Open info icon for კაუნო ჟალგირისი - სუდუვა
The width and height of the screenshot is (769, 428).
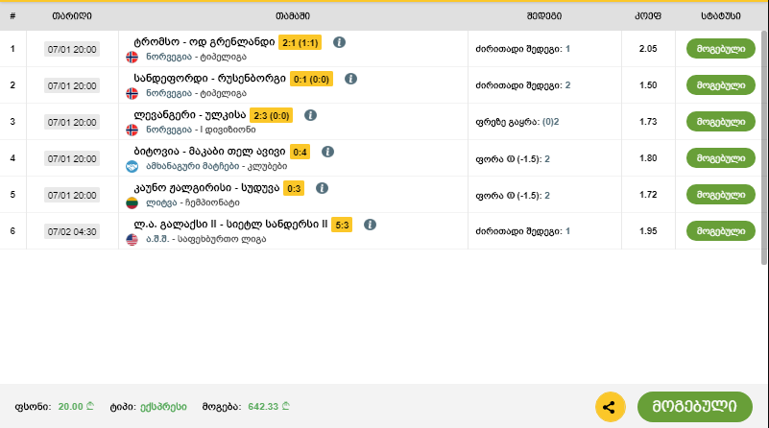click(322, 188)
